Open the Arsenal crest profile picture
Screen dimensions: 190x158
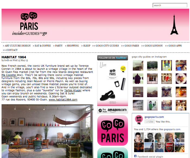click(169, 147)
